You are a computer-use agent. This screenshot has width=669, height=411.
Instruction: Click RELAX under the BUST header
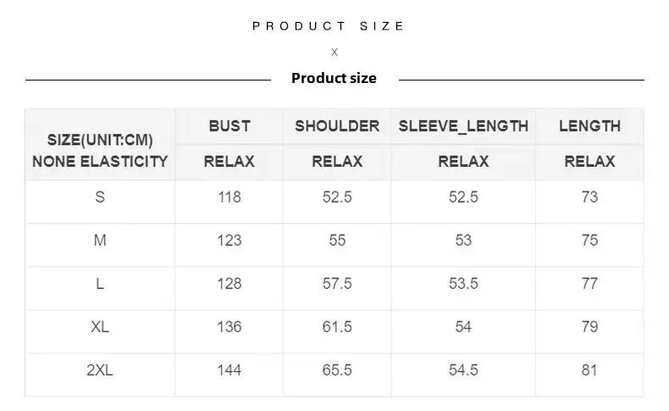click(229, 161)
